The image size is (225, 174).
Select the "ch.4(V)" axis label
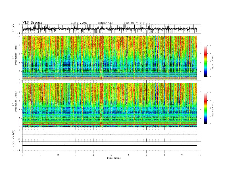click(14, 146)
